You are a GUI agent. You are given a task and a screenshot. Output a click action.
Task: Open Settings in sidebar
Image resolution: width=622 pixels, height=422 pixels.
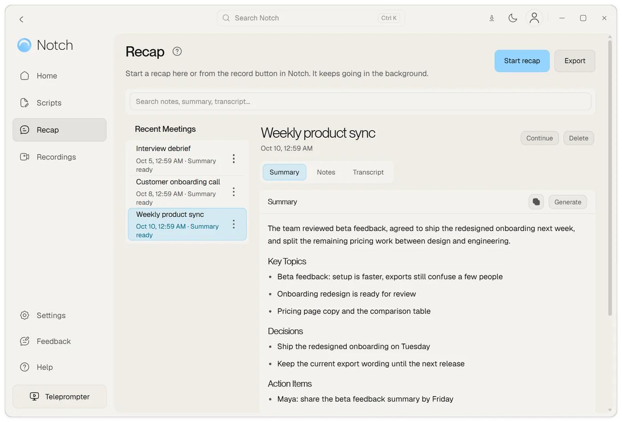[60, 315]
